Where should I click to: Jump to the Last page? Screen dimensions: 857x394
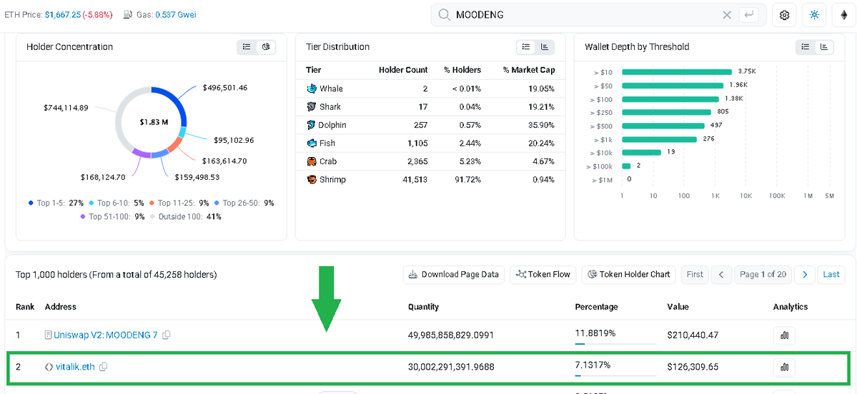click(x=831, y=275)
